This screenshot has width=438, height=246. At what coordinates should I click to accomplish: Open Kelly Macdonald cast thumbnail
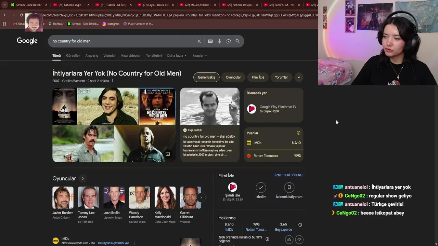pos(165,197)
